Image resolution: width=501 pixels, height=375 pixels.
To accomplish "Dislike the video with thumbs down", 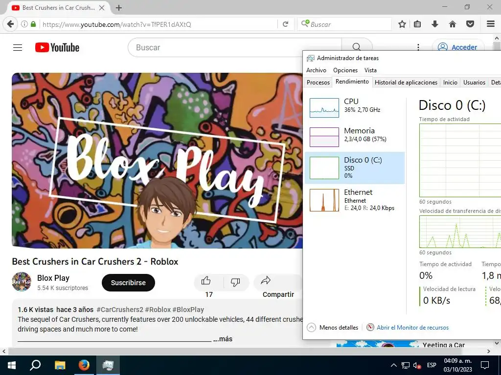I will coord(235,282).
